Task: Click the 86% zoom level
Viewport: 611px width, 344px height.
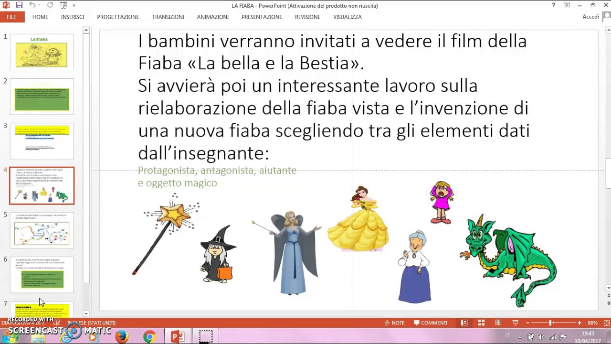Action: 592,323
